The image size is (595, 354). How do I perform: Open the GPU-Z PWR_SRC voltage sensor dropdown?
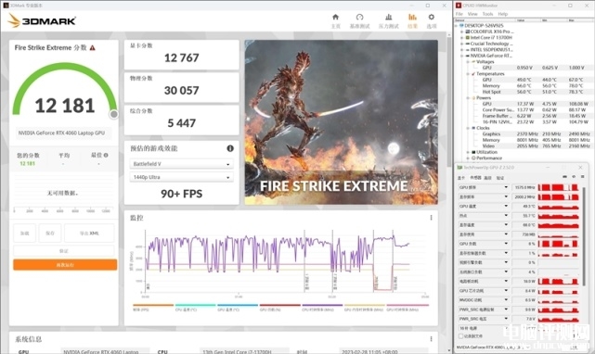tap(506, 319)
